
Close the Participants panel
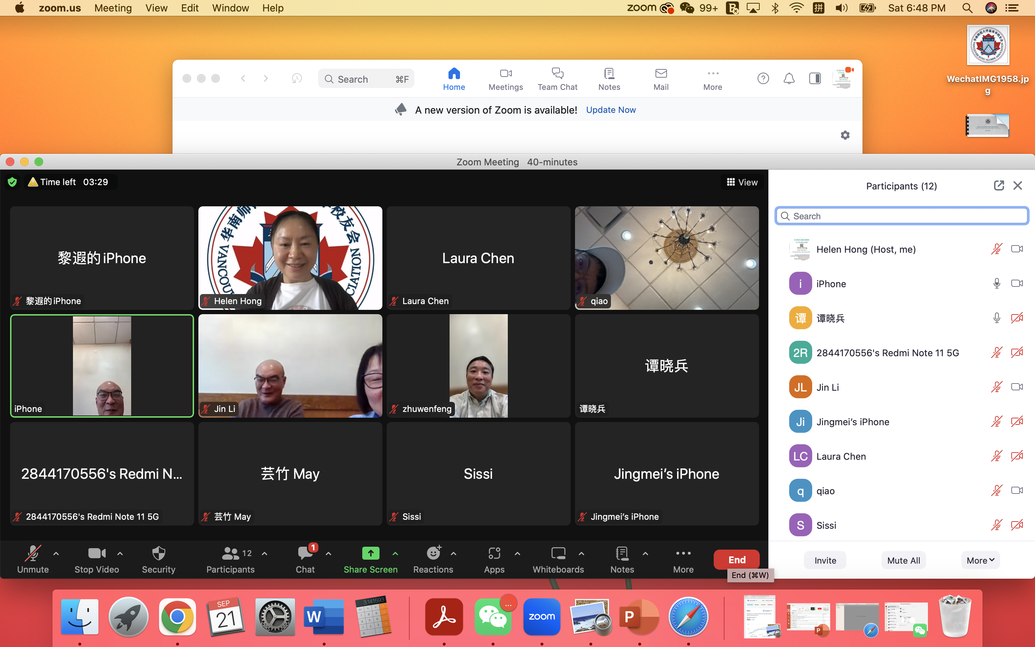coord(1018,186)
